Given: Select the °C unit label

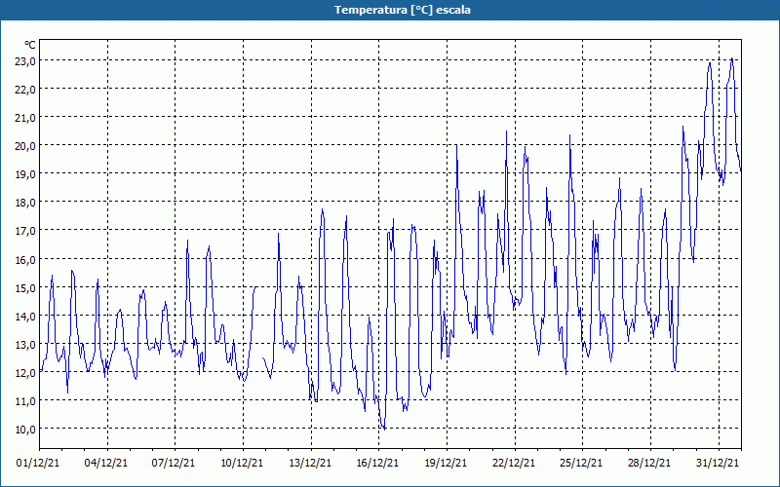Looking at the screenshot, I should 30,45.
